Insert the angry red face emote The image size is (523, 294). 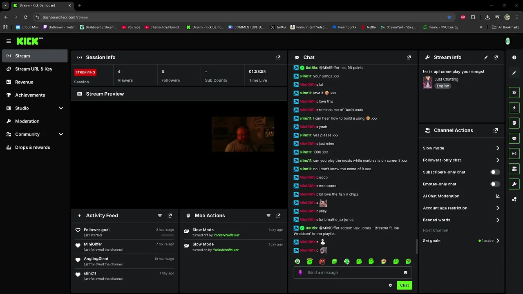[322, 261]
